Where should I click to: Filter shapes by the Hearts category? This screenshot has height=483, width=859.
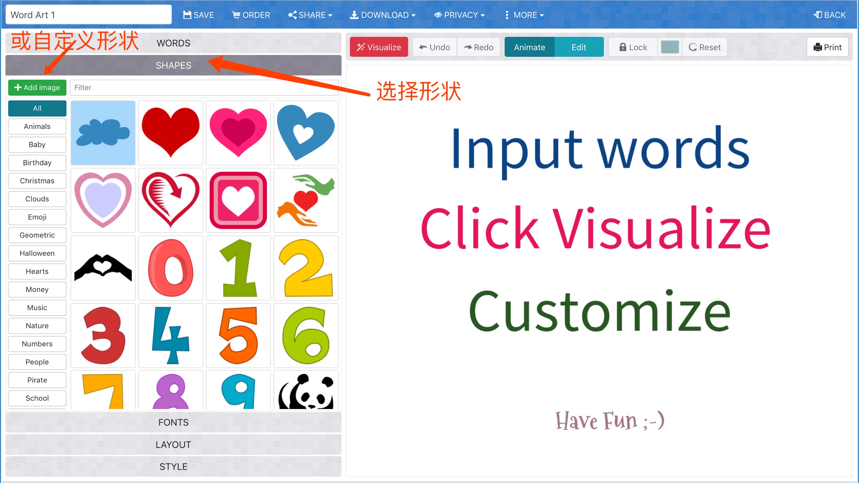point(37,271)
